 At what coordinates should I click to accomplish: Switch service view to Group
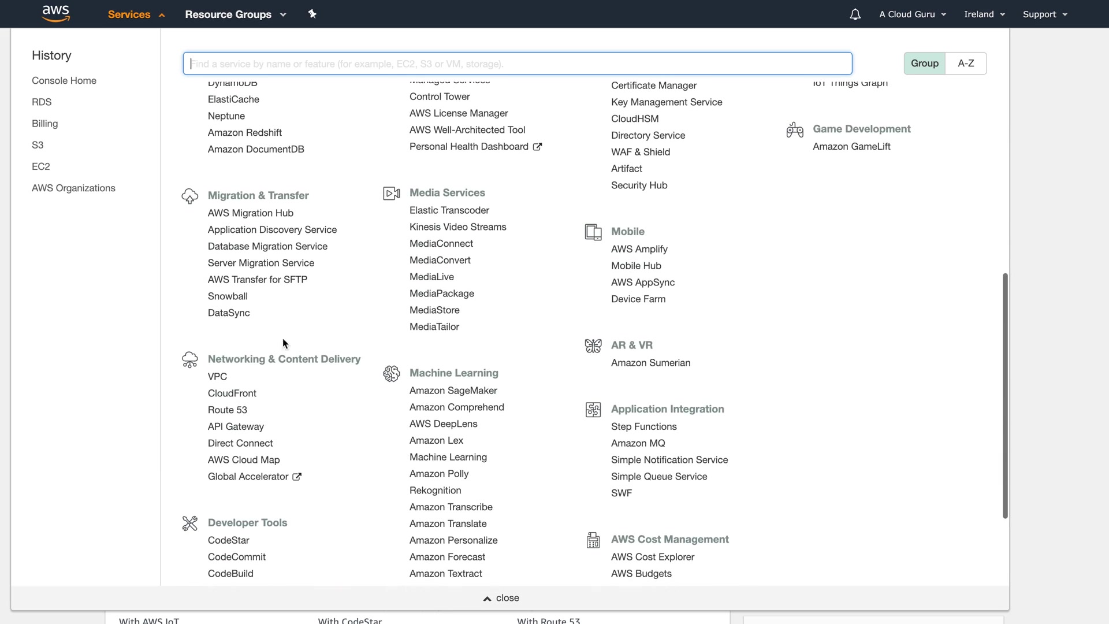click(x=924, y=64)
